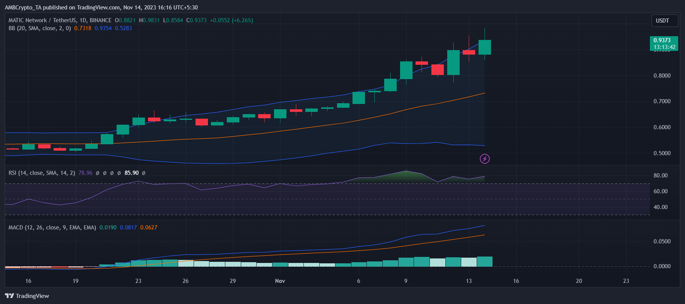Screen dimensions: 685x304
Task: Click date 6 on the time axis
Action: (359, 281)
